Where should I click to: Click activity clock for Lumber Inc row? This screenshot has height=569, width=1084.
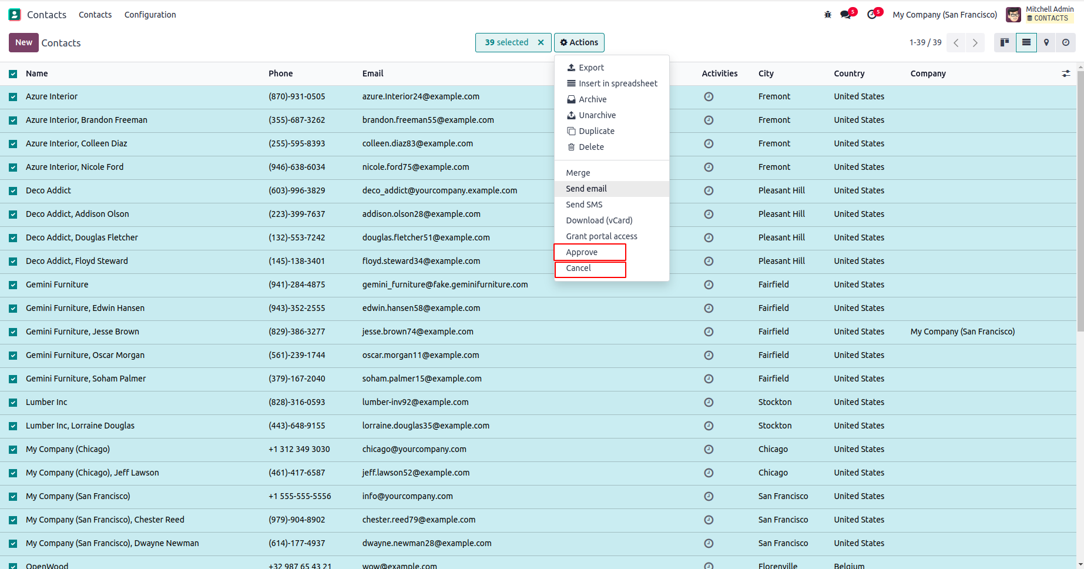pyautogui.click(x=709, y=402)
